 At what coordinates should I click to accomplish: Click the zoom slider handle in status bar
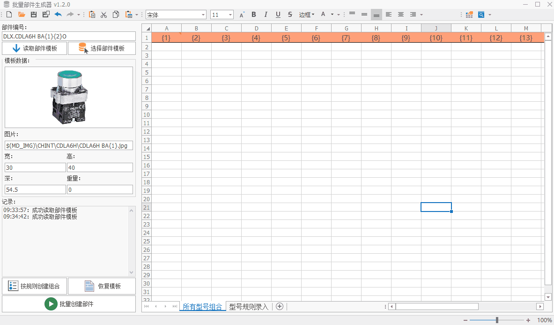coord(497,320)
